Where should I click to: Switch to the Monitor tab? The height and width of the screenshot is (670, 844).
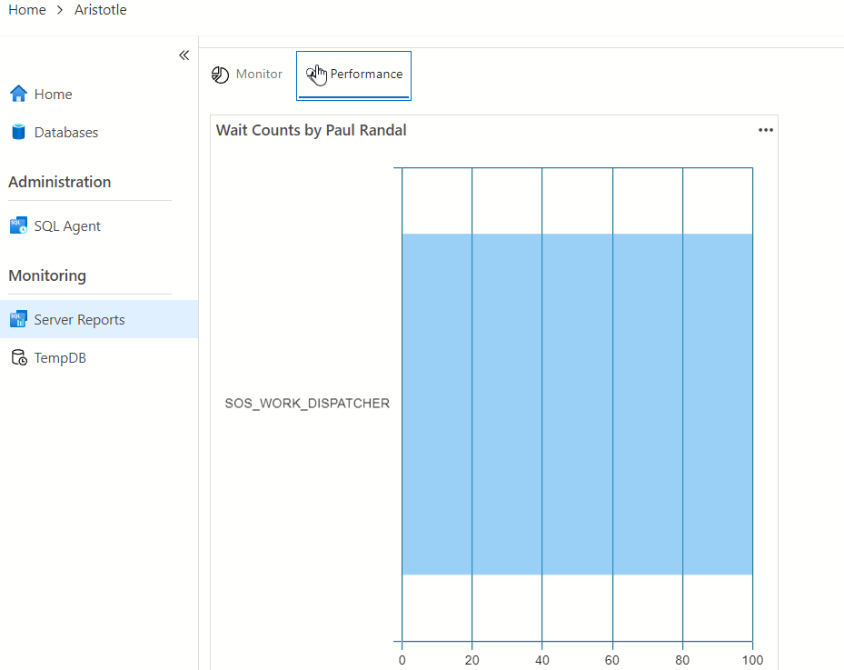point(247,75)
